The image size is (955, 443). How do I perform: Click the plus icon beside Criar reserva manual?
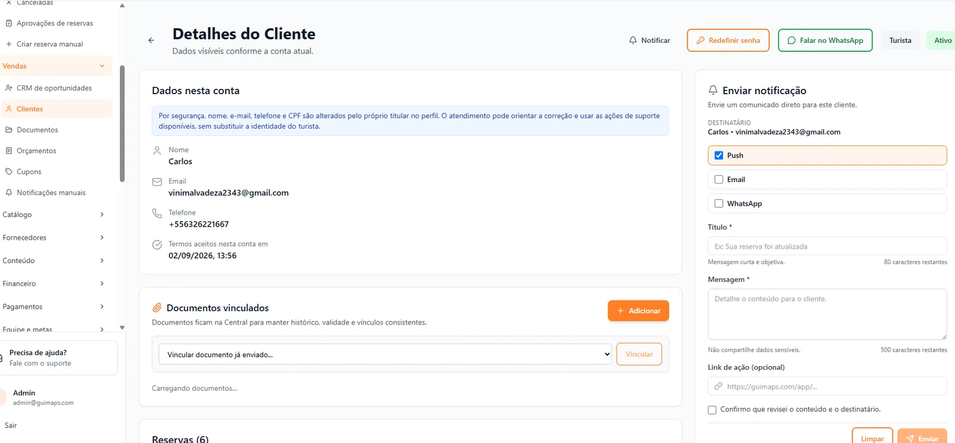[x=9, y=44]
